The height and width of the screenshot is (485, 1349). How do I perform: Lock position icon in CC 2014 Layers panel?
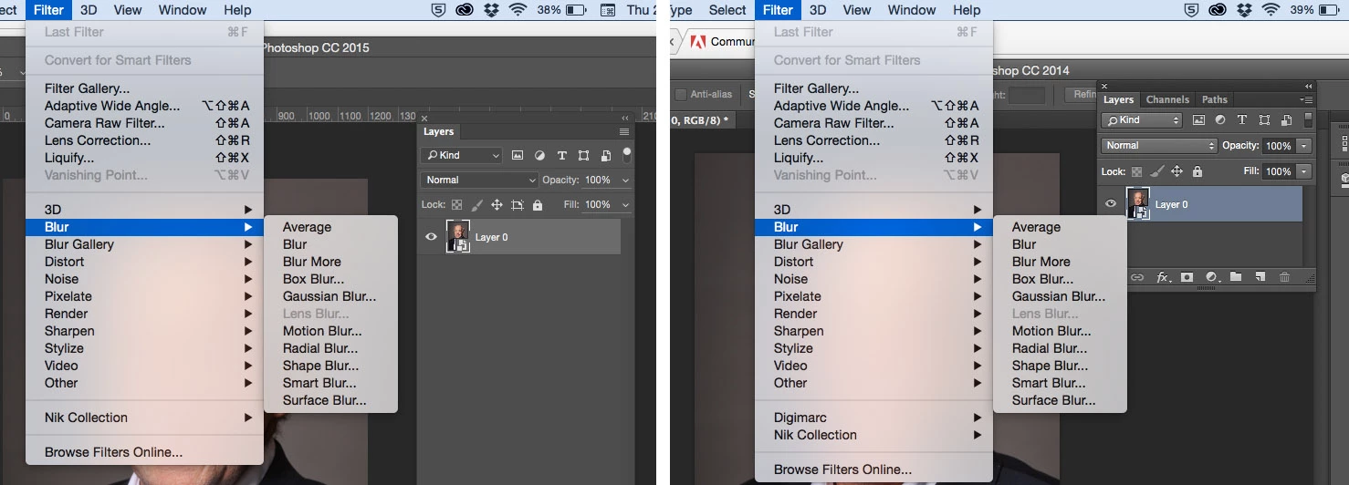pyautogui.click(x=1177, y=171)
